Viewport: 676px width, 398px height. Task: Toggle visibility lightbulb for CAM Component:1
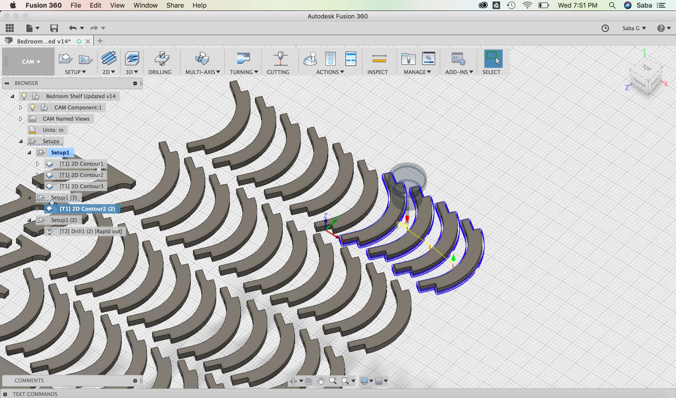(x=32, y=107)
